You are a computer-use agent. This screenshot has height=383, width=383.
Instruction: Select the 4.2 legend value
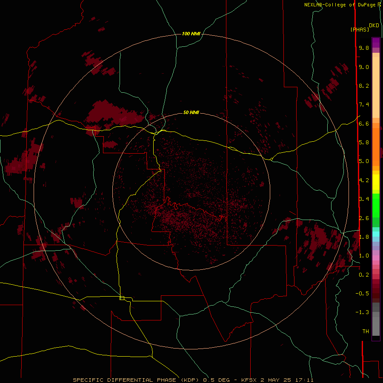click(x=364, y=180)
